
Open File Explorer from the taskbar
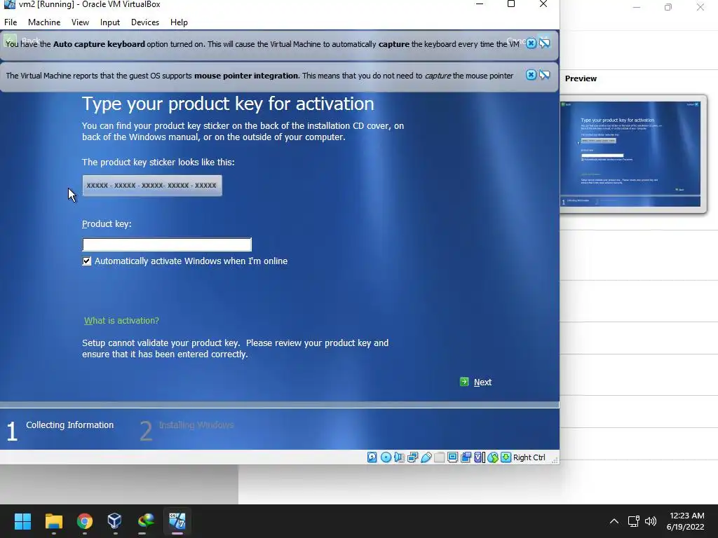pyautogui.click(x=53, y=521)
